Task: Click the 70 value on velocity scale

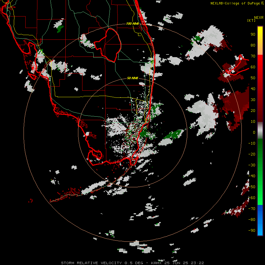Action: pyautogui.click(x=253, y=56)
